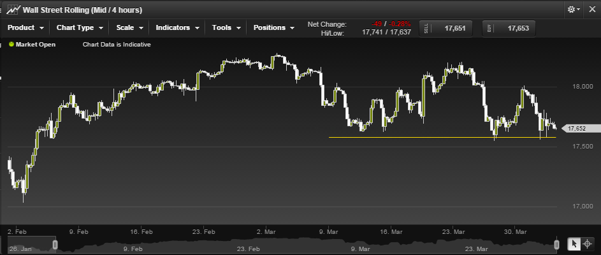Expand the Scale dropdown menu
This screenshot has height=255, width=601.
tap(129, 28)
